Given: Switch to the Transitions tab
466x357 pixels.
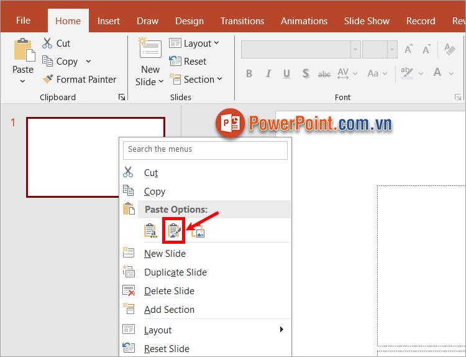Looking at the screenshot, I should (242, 21).
